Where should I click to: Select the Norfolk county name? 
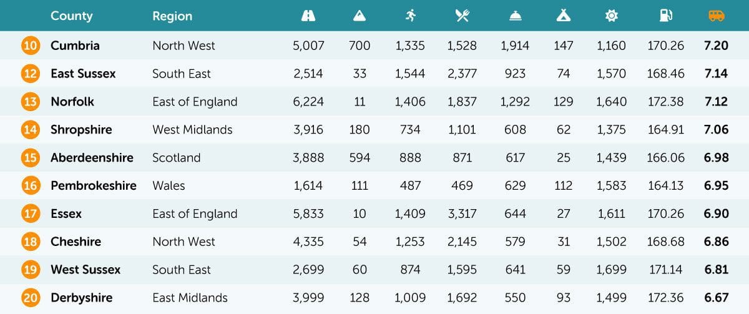click(72, 102)
